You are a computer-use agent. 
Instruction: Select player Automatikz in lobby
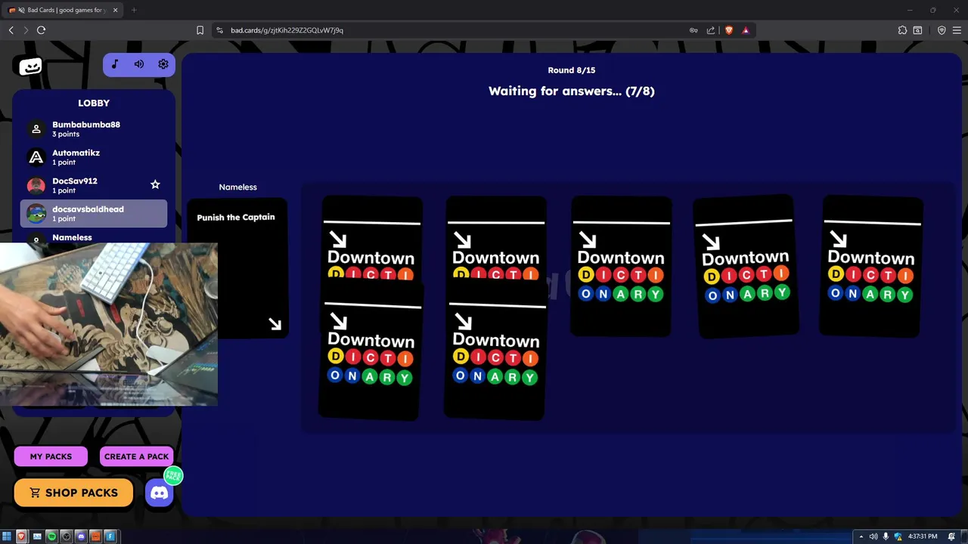(x=94, y=157)
